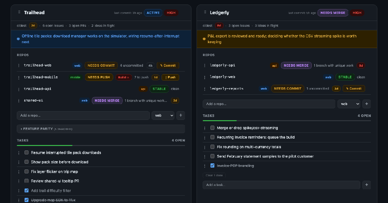Uncheck Invoice PDF branding task
The width and height of the screenshot is (388, 203).
tap(212, 166)
